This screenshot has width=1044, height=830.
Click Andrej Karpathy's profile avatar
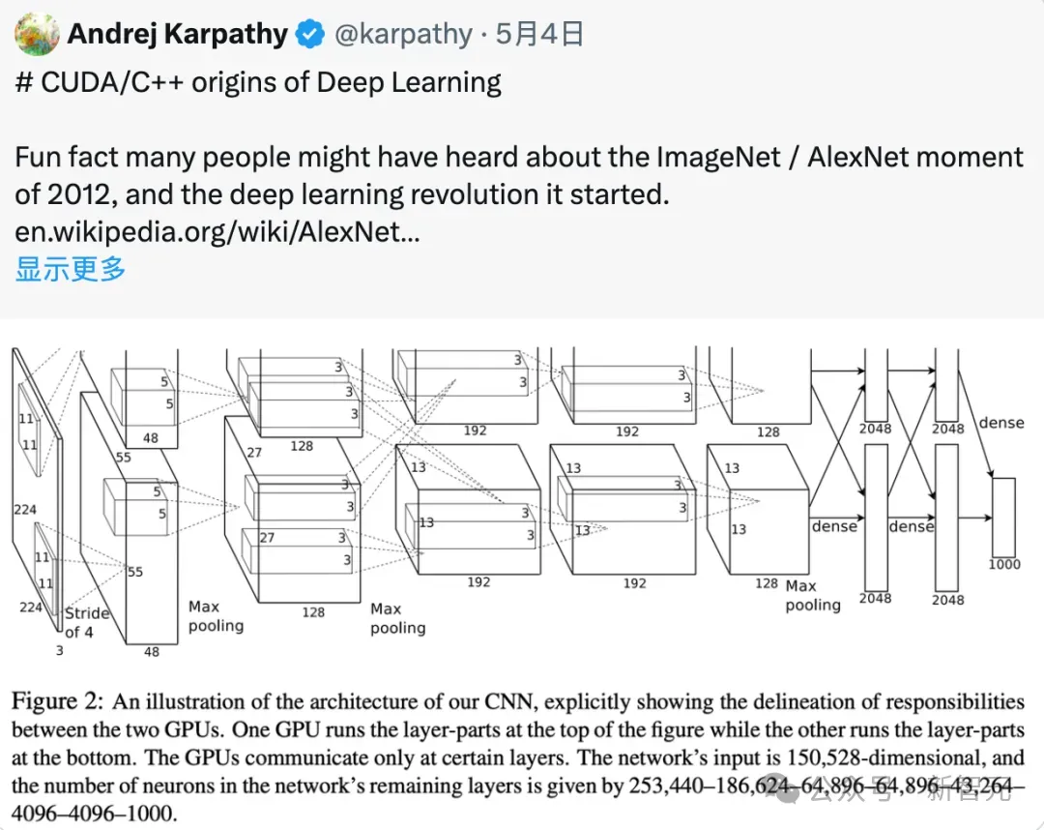click(x=37, y=35)
